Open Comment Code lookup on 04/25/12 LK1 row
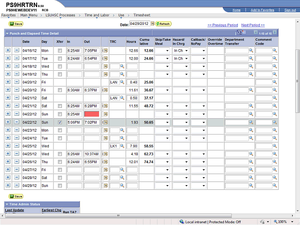Image resolution: width=300 pixels, height=225 pixels. pos(275,146)
